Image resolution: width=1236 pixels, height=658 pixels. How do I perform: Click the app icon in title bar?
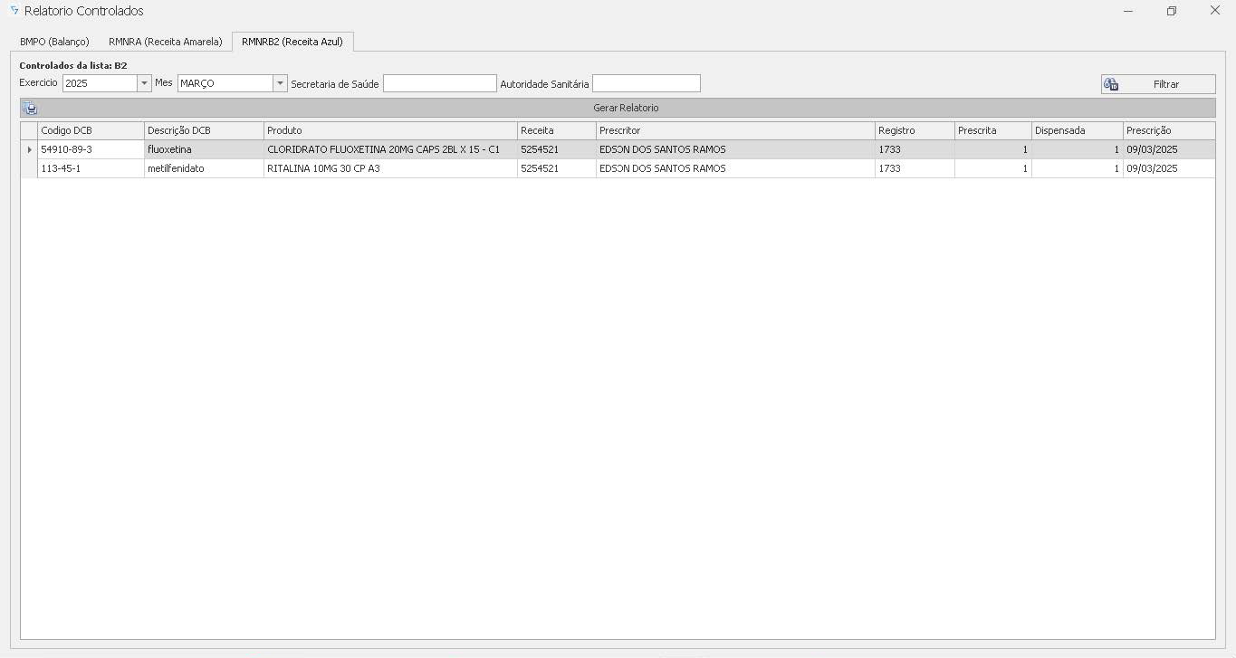tap(14, 11)
